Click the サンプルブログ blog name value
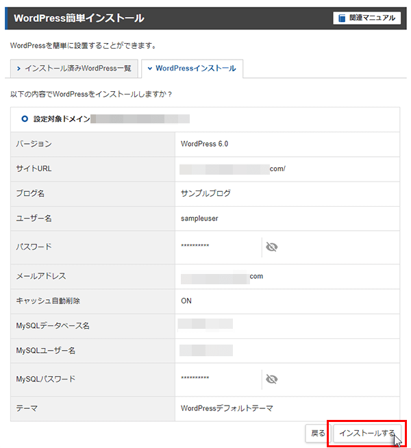 [x=206, y=193]
